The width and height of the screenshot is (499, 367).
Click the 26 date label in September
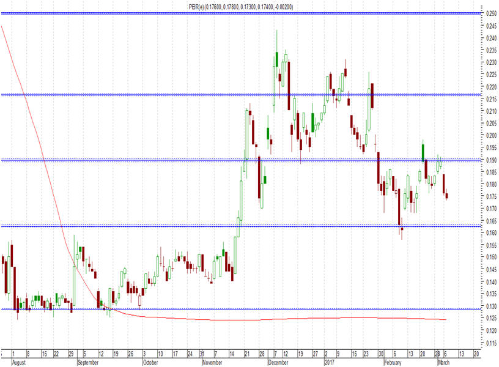click(130, 354)
